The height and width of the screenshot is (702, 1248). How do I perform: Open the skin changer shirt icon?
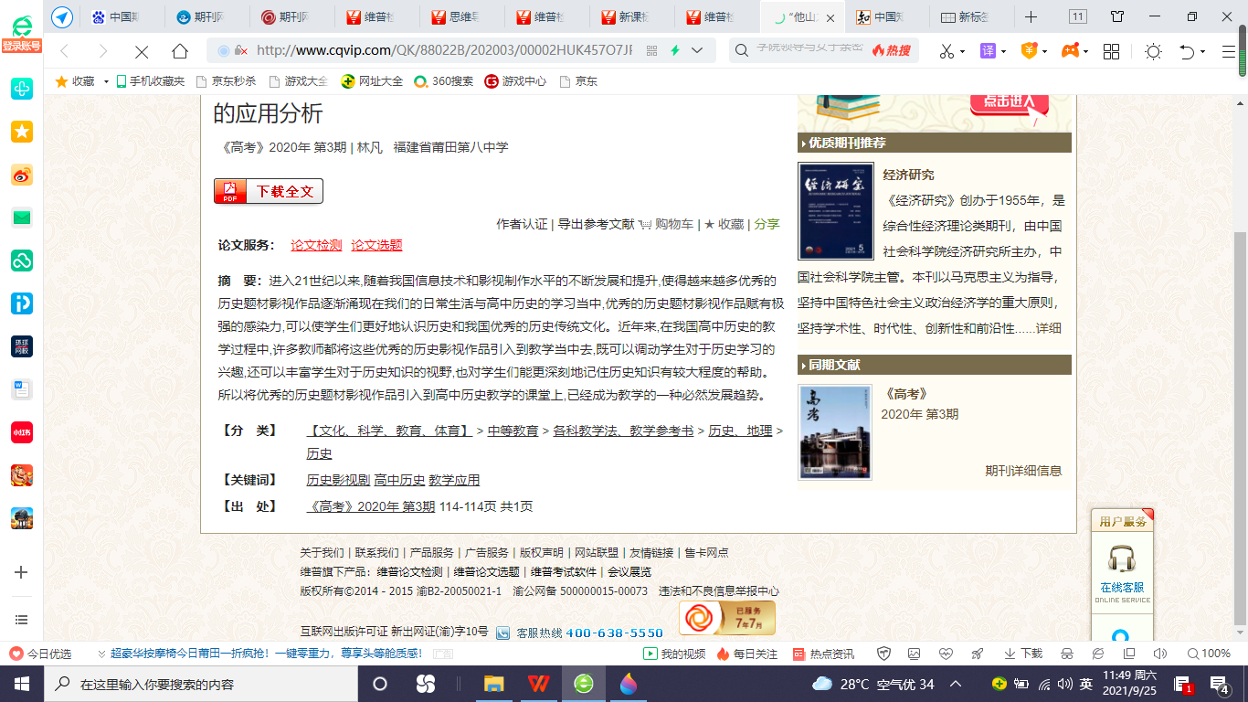point(1117,16)
